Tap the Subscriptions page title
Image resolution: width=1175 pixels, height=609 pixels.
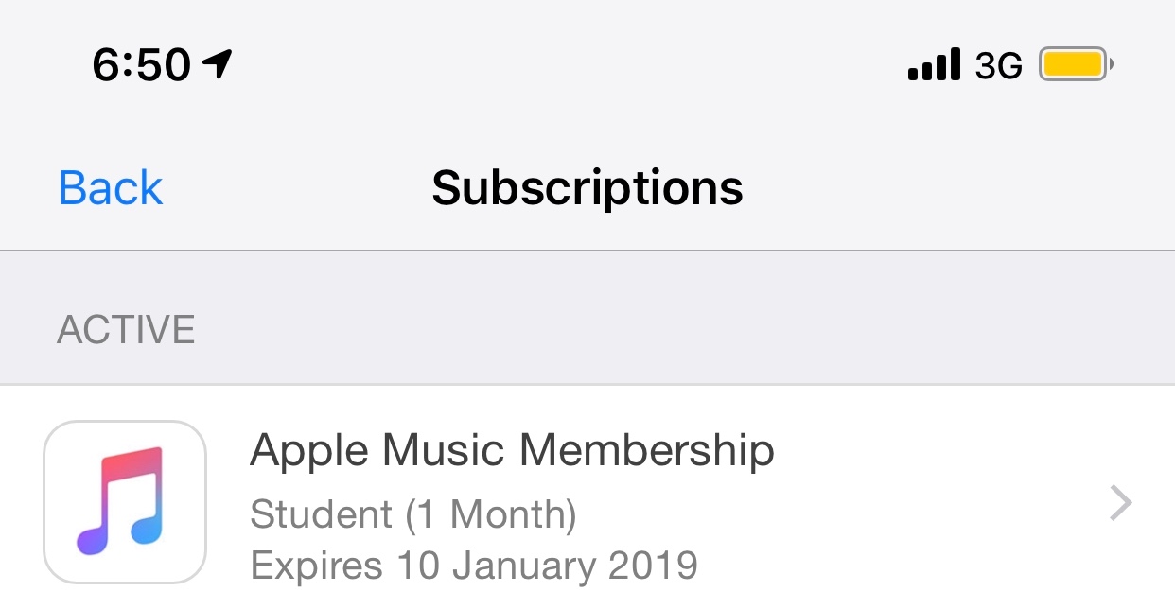(x=587, y=187)
